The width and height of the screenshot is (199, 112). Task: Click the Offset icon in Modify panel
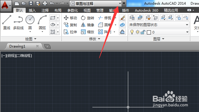[x=122, y=32]
